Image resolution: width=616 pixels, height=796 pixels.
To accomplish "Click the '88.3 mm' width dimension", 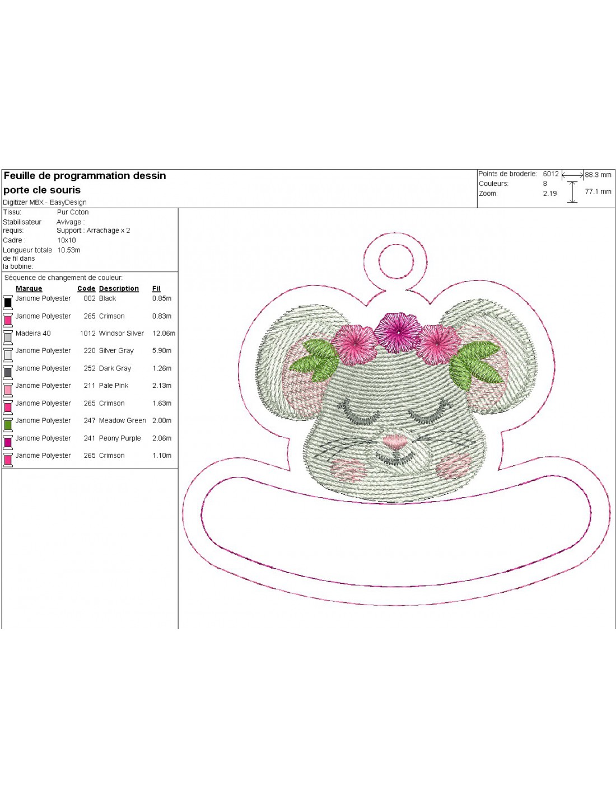I will coord(598,175).
